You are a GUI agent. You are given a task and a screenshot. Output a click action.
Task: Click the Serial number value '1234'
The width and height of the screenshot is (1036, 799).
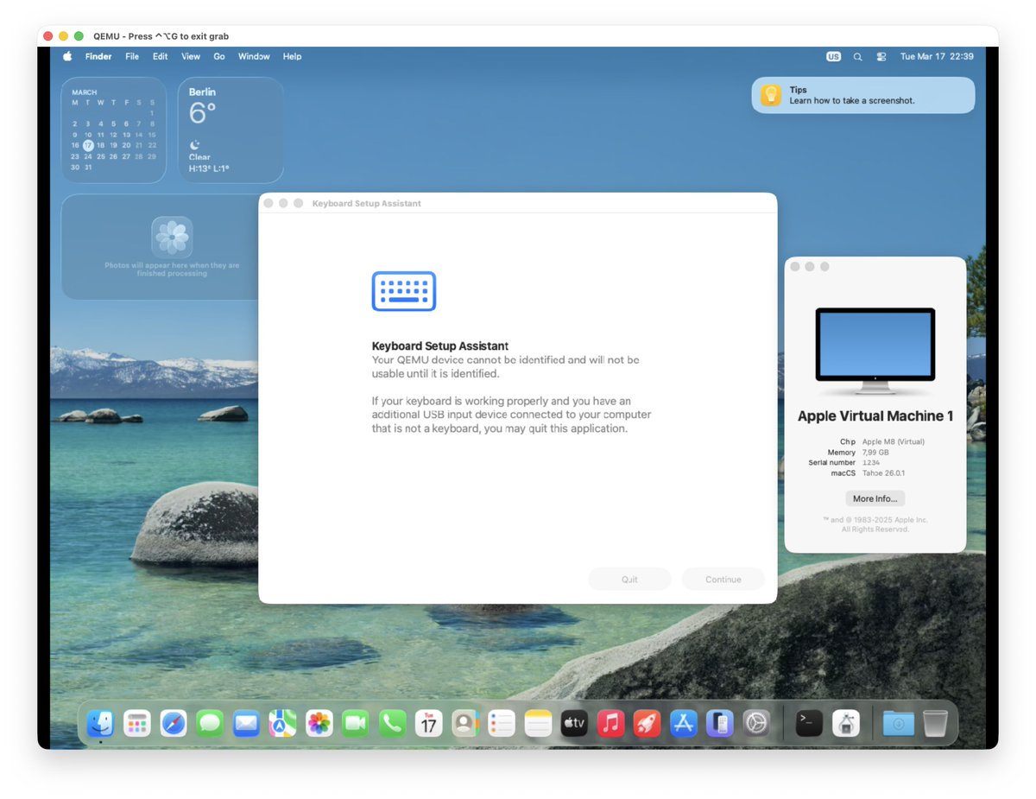(871, 463)
